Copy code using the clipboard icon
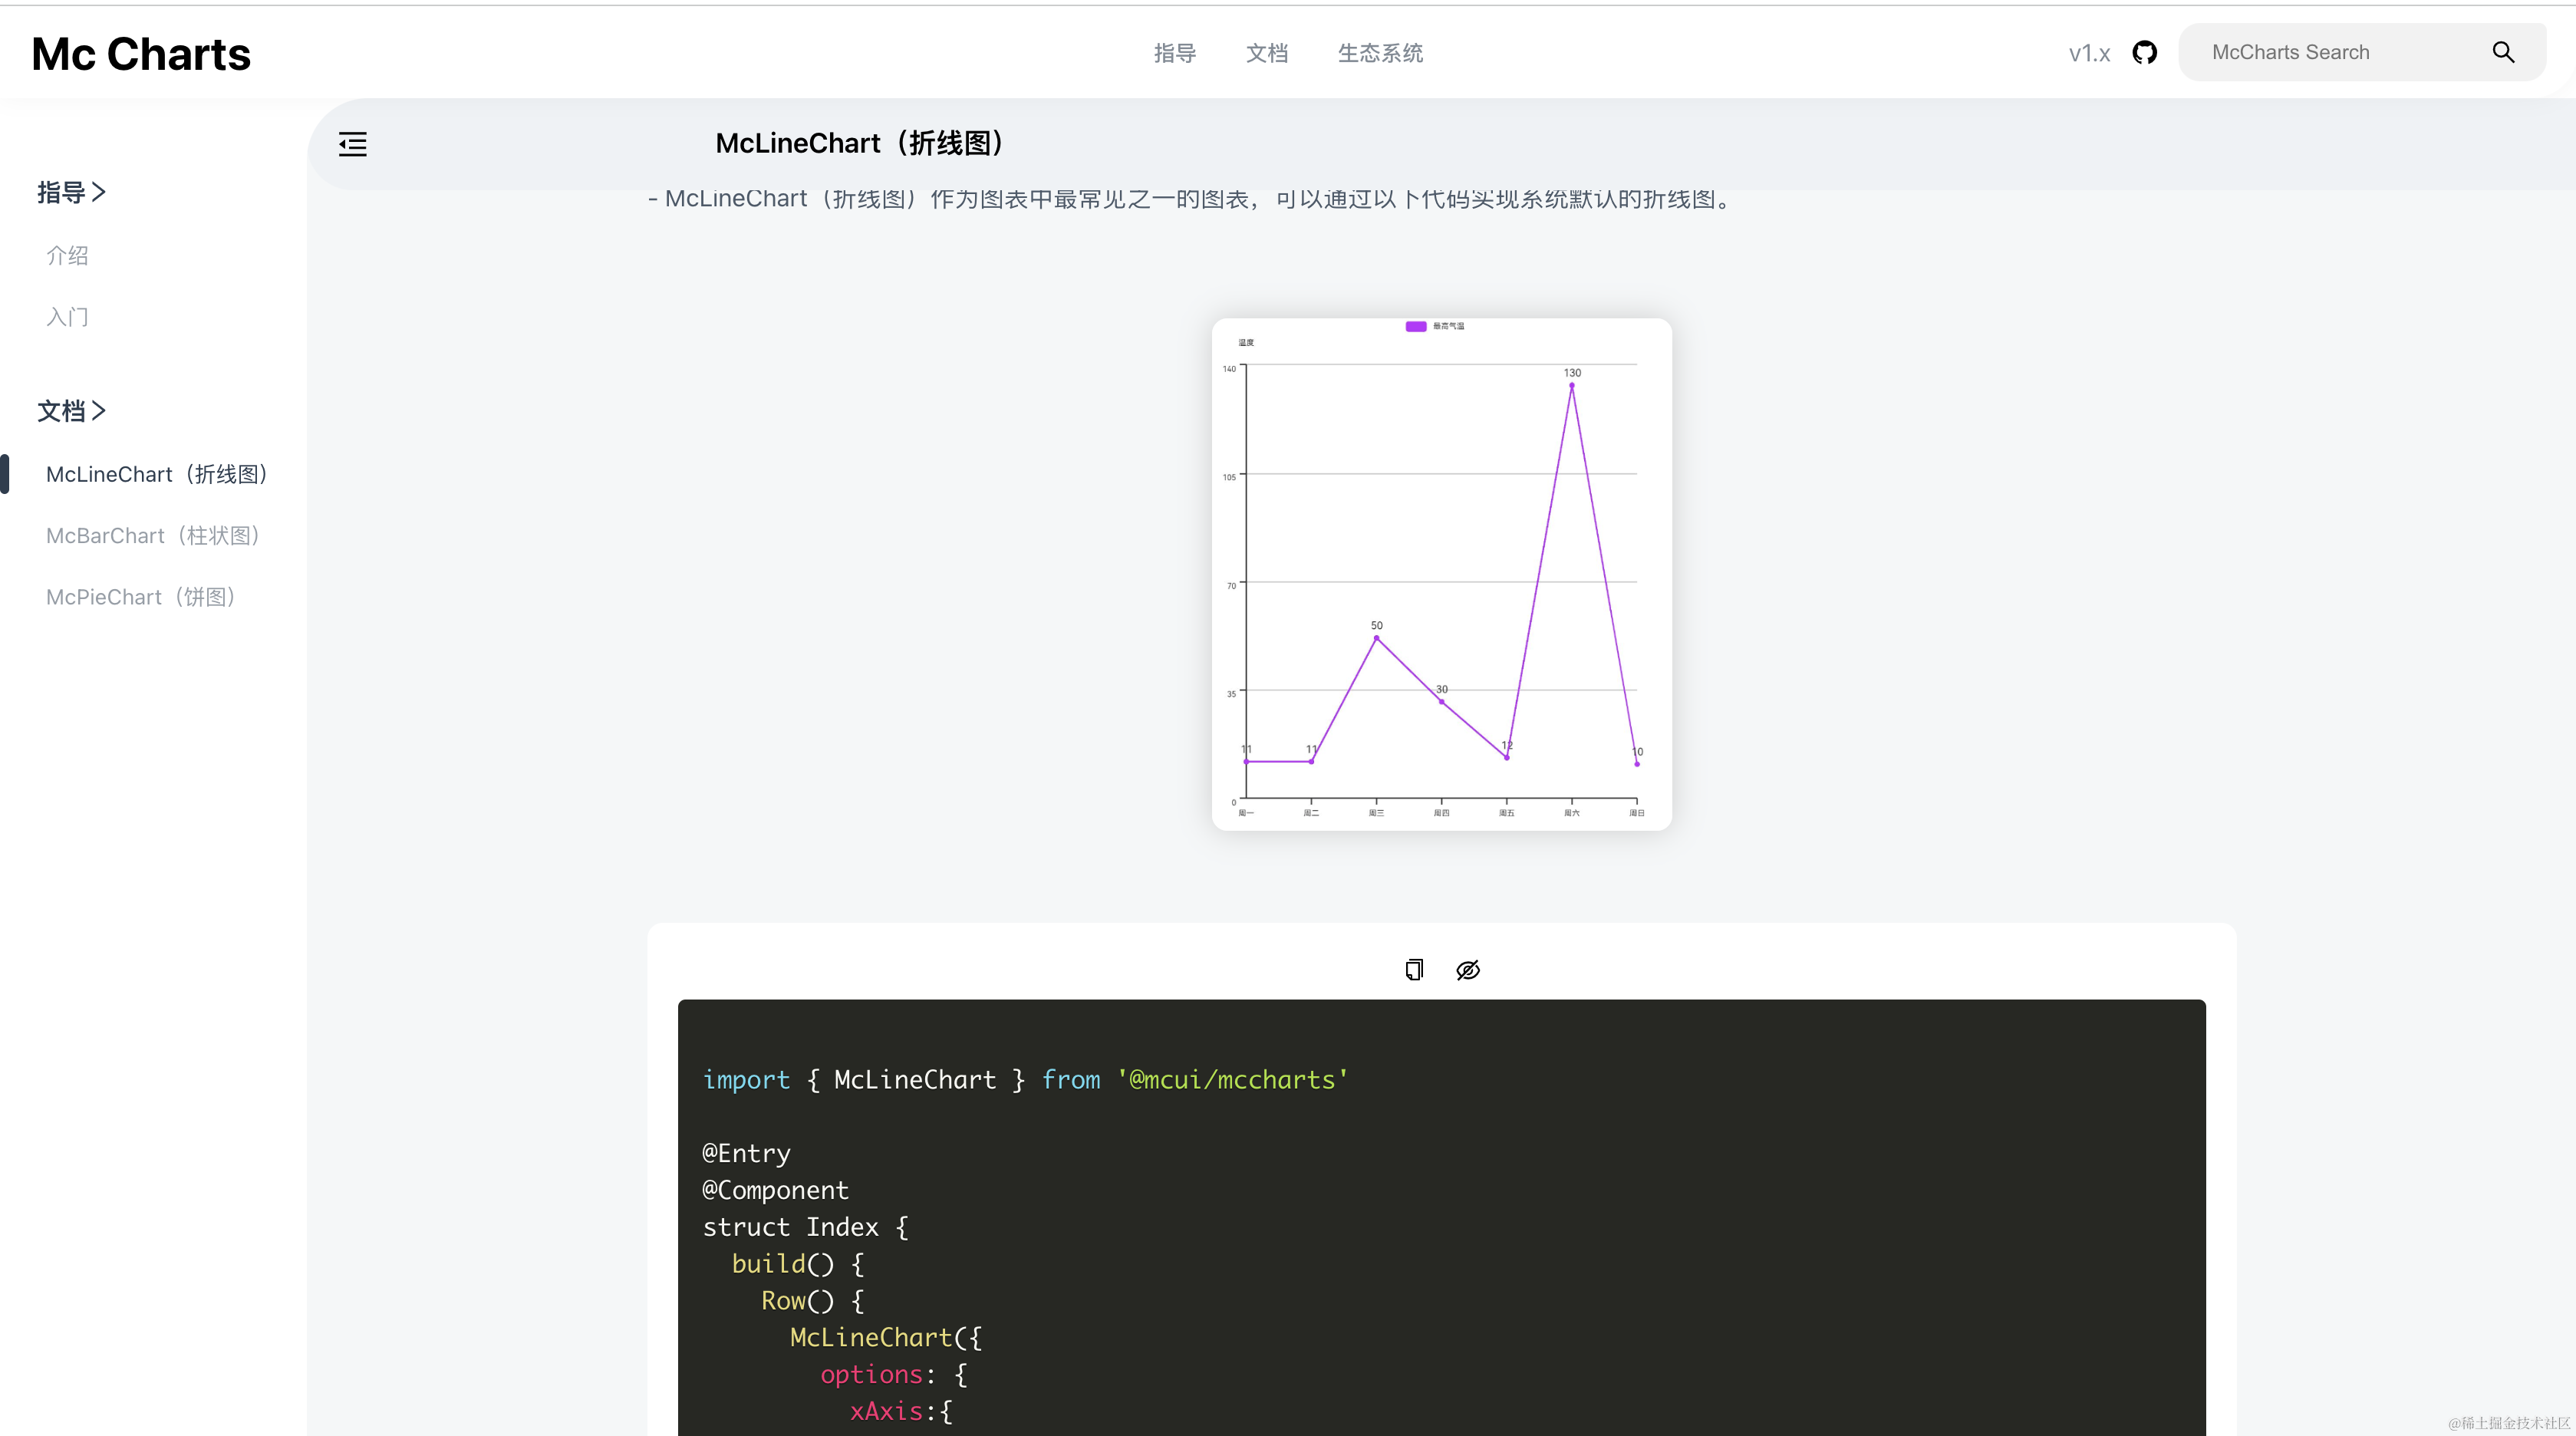The height and width of the screenshot is (1436, 2576). pyautogui.click(x=1414, y=969)
